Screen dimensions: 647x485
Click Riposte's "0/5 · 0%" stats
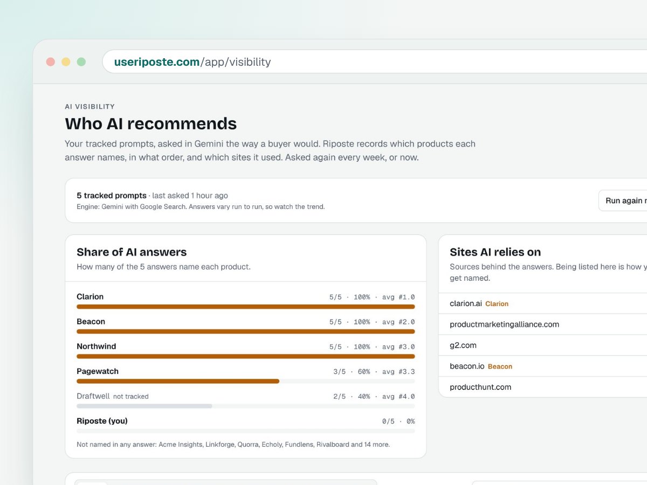point(398,421)
